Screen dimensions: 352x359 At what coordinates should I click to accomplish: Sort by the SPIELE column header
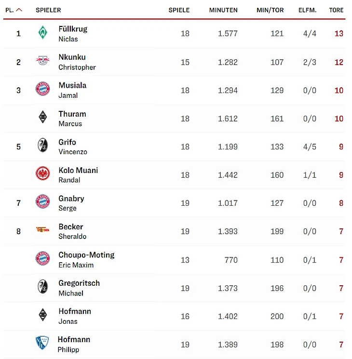pyautogui.click(x=179, y=10)
